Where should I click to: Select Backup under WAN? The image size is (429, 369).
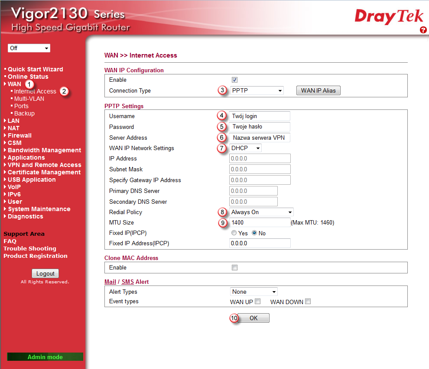pyautogui.click(x=24, y=114)
